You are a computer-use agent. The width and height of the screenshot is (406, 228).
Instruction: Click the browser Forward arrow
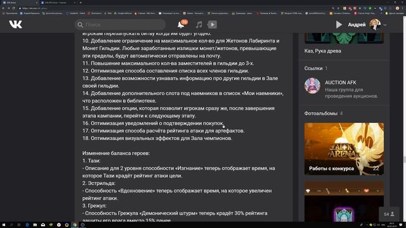pos(8,8)
